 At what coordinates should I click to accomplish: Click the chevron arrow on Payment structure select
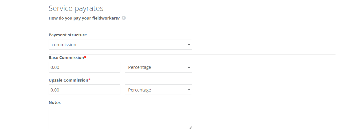point(188,44)
